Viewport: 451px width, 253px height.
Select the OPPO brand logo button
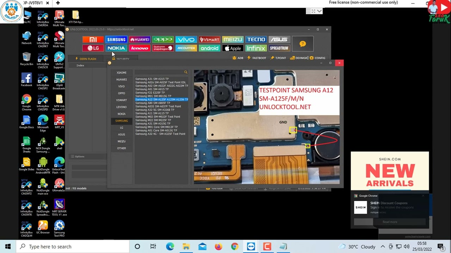click(x=163, y=40)
